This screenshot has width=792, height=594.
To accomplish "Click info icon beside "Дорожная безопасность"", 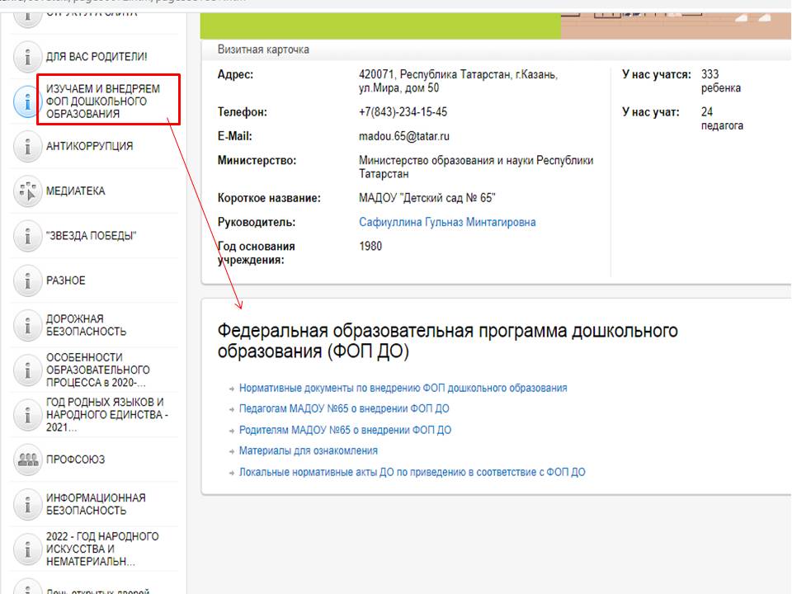I will coord(28,326).
